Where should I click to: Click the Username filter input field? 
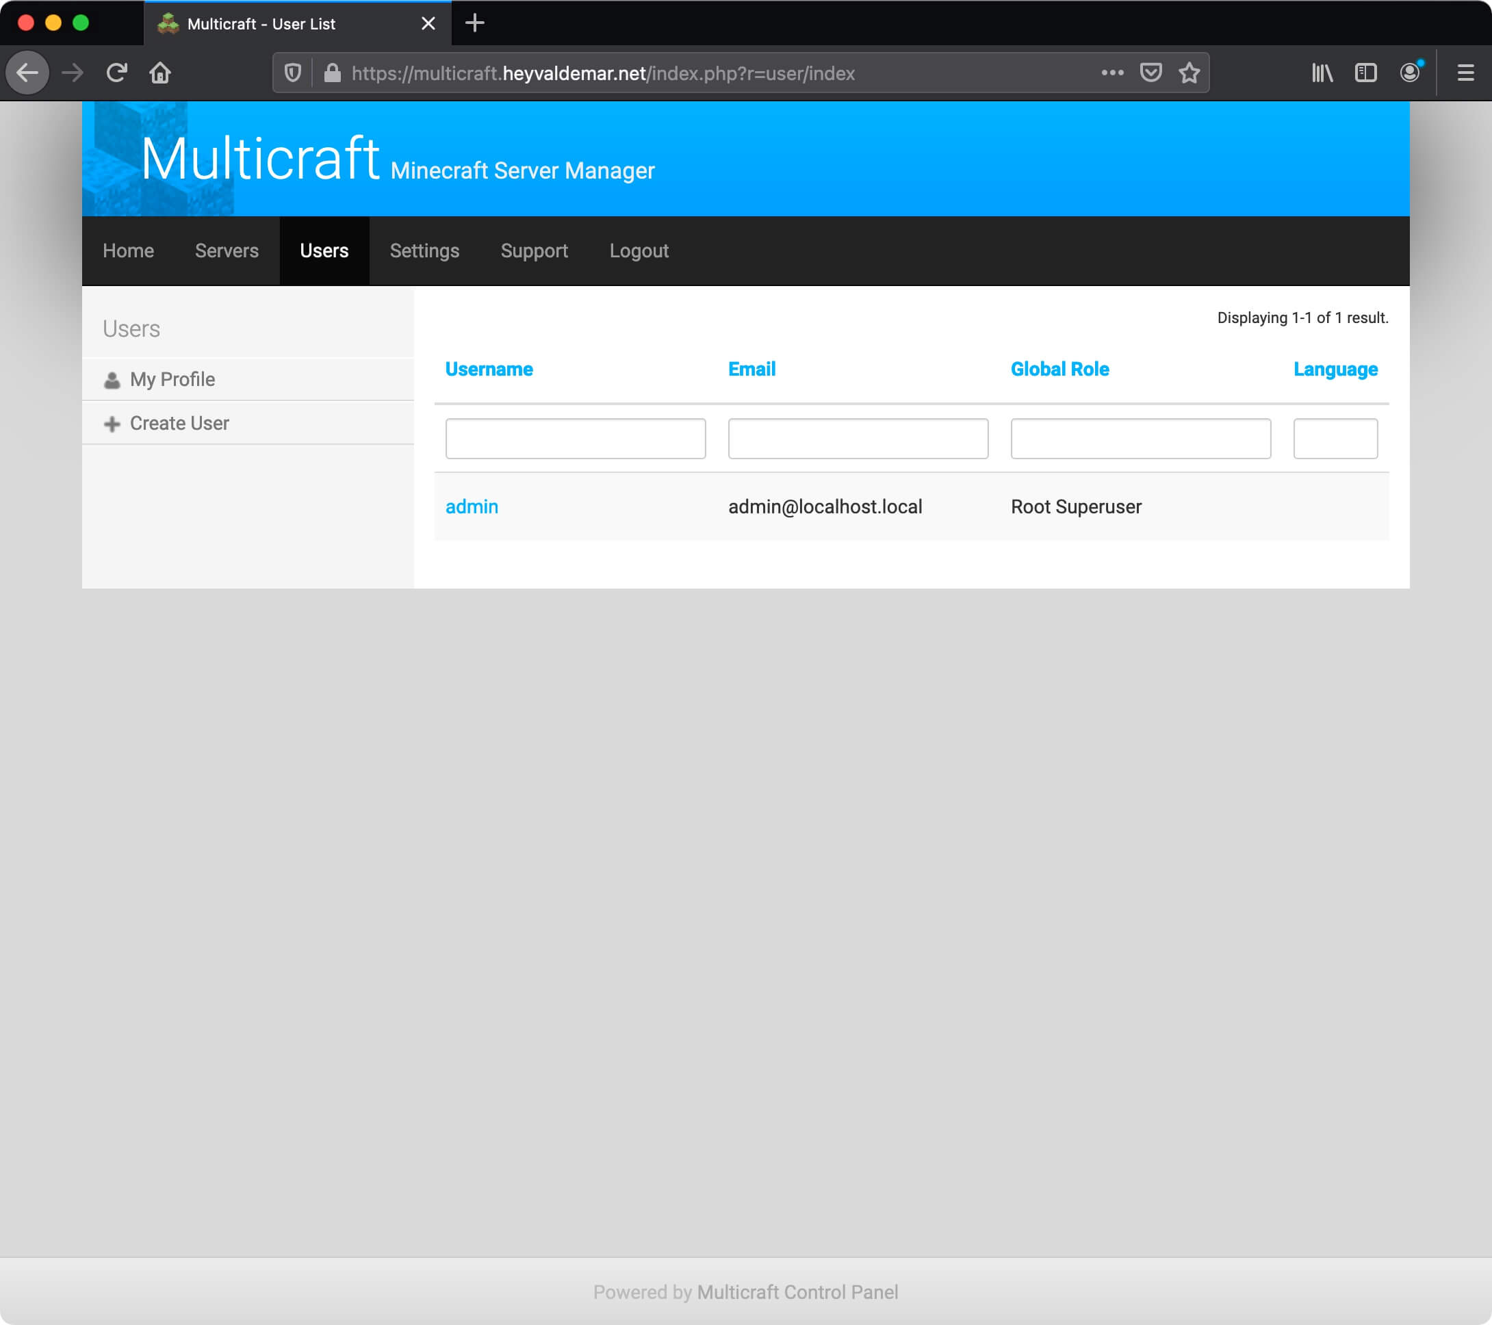pyautogui.click(x=575, y=439)
